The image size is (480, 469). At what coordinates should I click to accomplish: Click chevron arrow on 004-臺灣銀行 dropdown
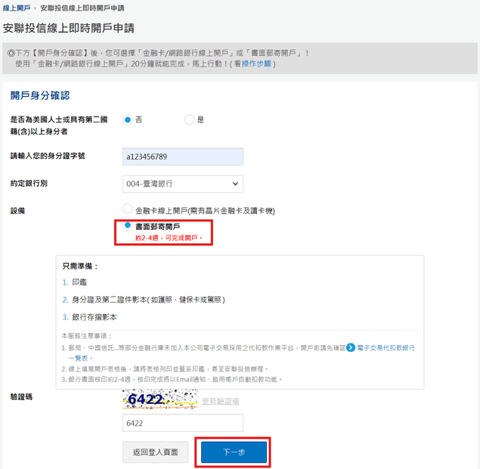[x=236, y=184]
